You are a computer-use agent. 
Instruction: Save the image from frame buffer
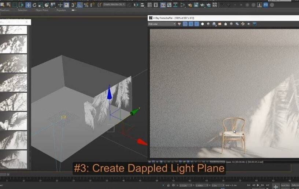coord(214,24)
